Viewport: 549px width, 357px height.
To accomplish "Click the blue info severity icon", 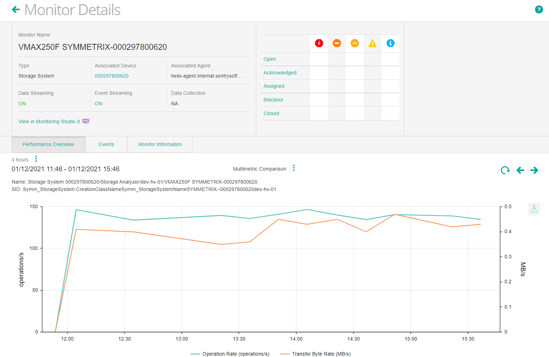I will click(390, 43).
